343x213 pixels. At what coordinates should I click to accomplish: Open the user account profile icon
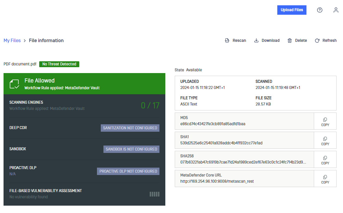336,10
